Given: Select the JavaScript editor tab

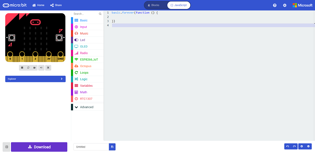Looking at the screenshot, I should tap(179, 5).
